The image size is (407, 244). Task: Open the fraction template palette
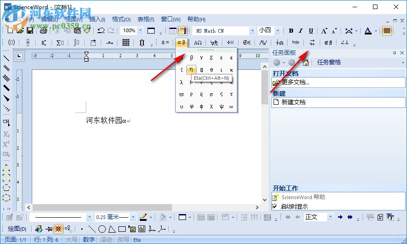pos(28,43)
